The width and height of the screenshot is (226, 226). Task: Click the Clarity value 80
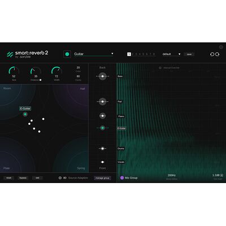coord(78,76)
